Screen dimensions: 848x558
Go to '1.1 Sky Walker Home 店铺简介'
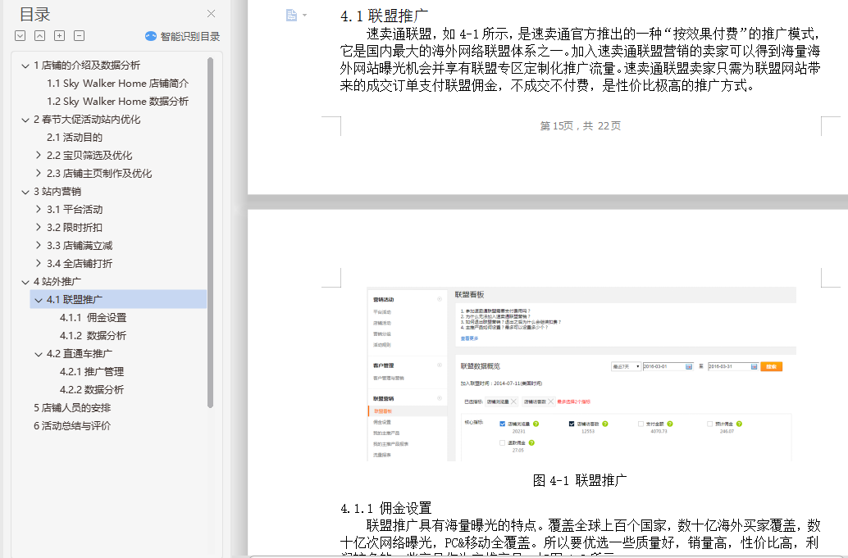click(117, 84)
